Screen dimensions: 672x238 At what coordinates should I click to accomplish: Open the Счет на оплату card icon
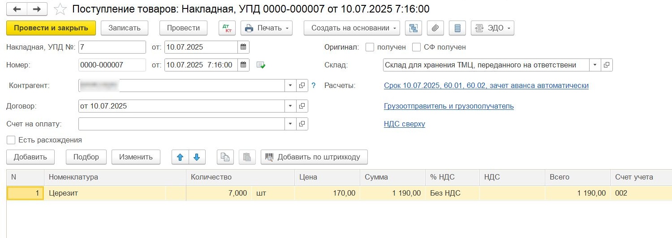pos(302,124)
